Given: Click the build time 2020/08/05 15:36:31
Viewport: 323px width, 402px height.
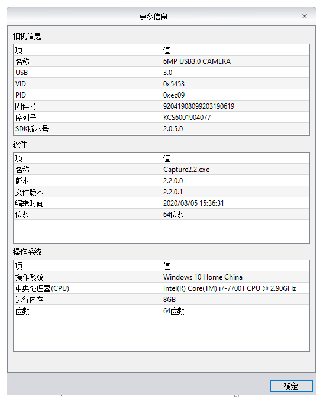Looking at the screenshot, I should coord(193,203).
